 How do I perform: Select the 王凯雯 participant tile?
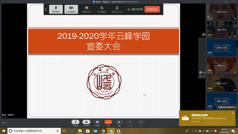[222, 48]
